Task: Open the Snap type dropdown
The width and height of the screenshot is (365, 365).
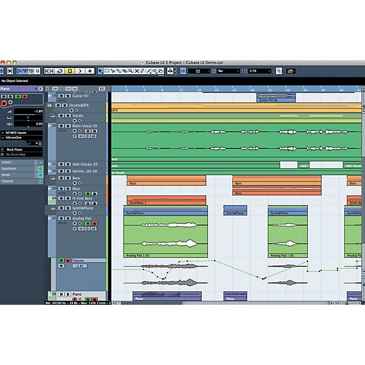Action: (x=200, y=71)
